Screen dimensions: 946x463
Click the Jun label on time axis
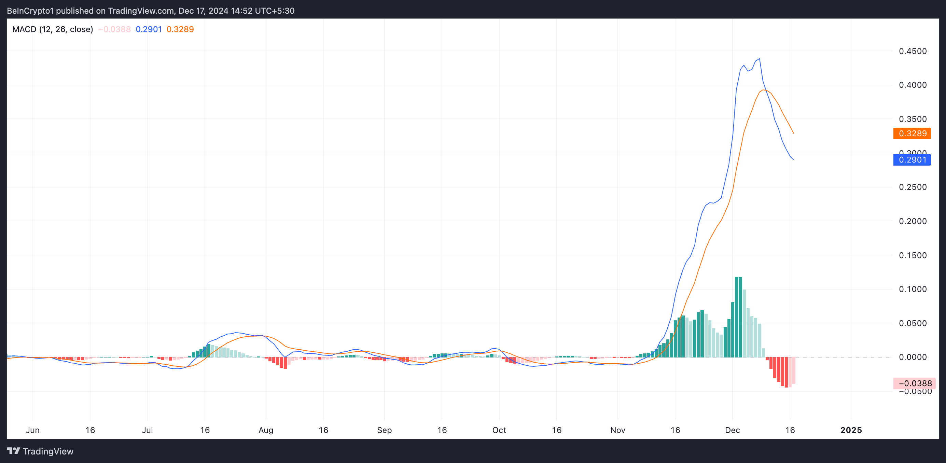[33, 430]
